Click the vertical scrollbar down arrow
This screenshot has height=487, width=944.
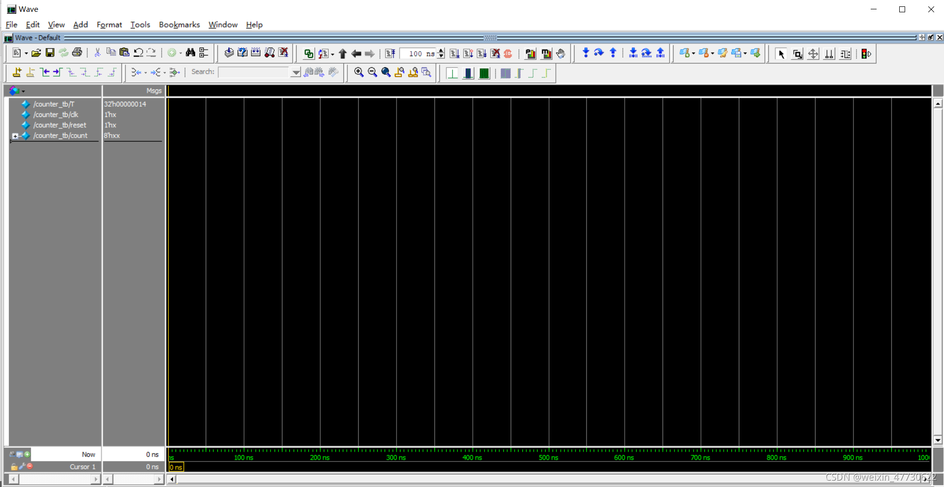pos(938,440)
